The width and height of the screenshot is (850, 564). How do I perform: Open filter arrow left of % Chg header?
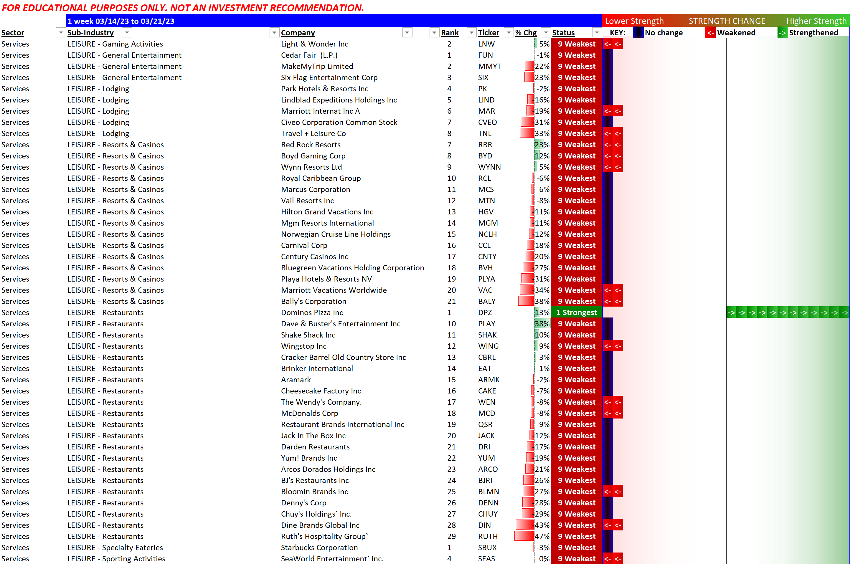509,33
